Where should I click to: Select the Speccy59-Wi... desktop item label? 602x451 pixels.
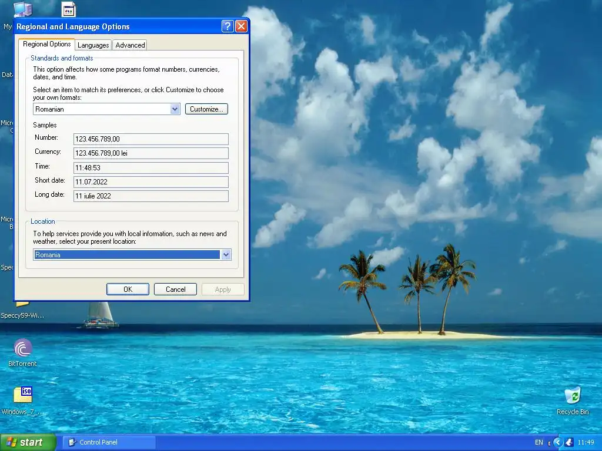pyautogui.click(x=22, y=315)
